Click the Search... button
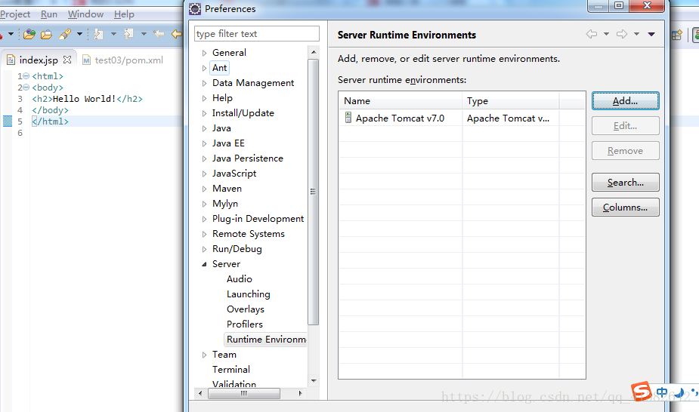699x412 pixels. coord(626,183)
